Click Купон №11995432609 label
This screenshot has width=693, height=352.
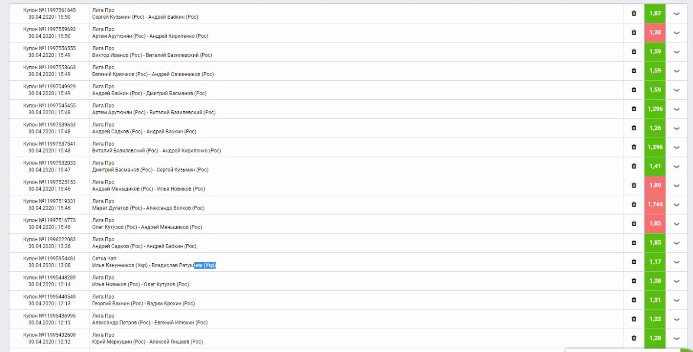click(x=49, y=335)
